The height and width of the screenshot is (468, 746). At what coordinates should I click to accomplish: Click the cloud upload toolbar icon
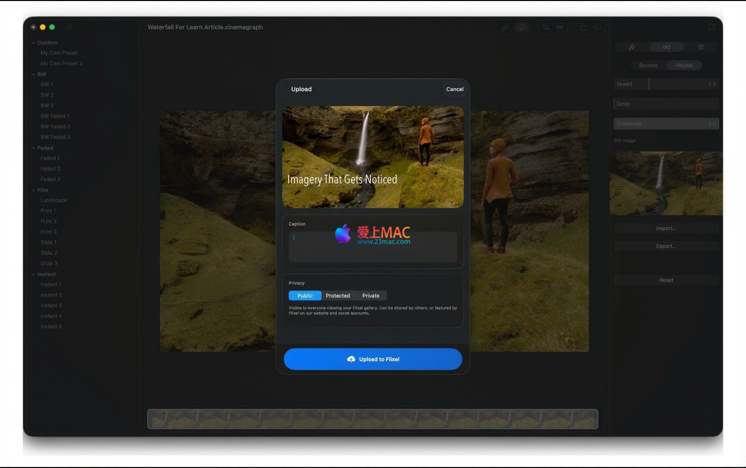click(597, 27)
